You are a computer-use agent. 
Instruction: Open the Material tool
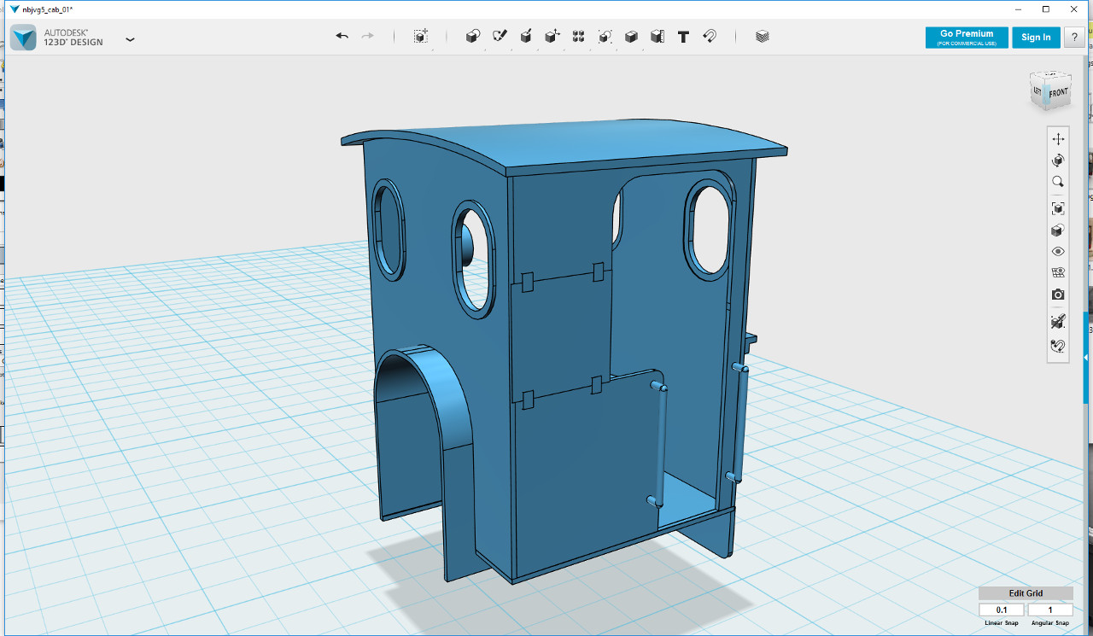[x=763, y=36]
